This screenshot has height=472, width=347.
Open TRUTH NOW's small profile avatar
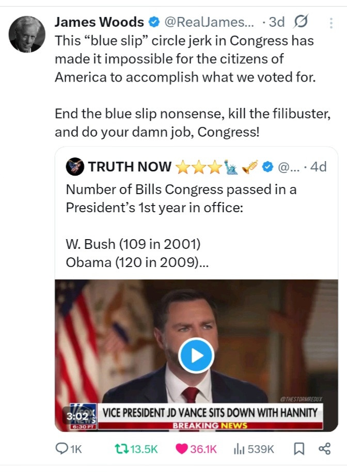click(x=75, y=166)
